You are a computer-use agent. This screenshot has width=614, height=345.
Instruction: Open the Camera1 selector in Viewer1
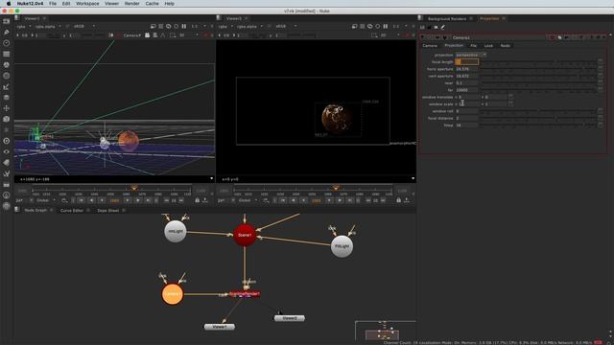tap(131, 35)
